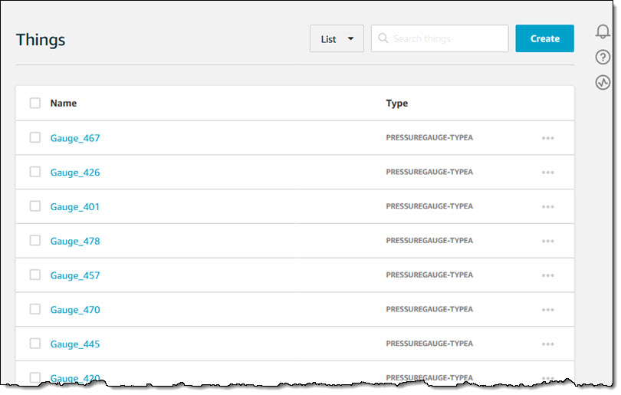Open the Gauge_445 thing link
Screen dimensions: 621x395
(75, 344)
